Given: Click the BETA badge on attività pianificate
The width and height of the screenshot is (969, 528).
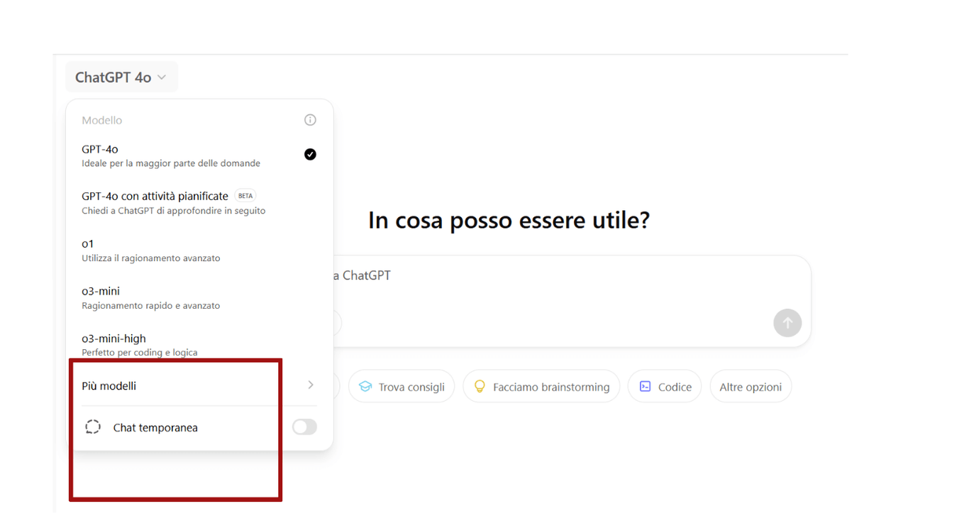Looking at the screenshot, I should (x=244, y=195).
